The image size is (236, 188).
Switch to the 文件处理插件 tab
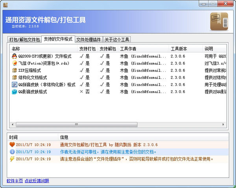[88, 40]
